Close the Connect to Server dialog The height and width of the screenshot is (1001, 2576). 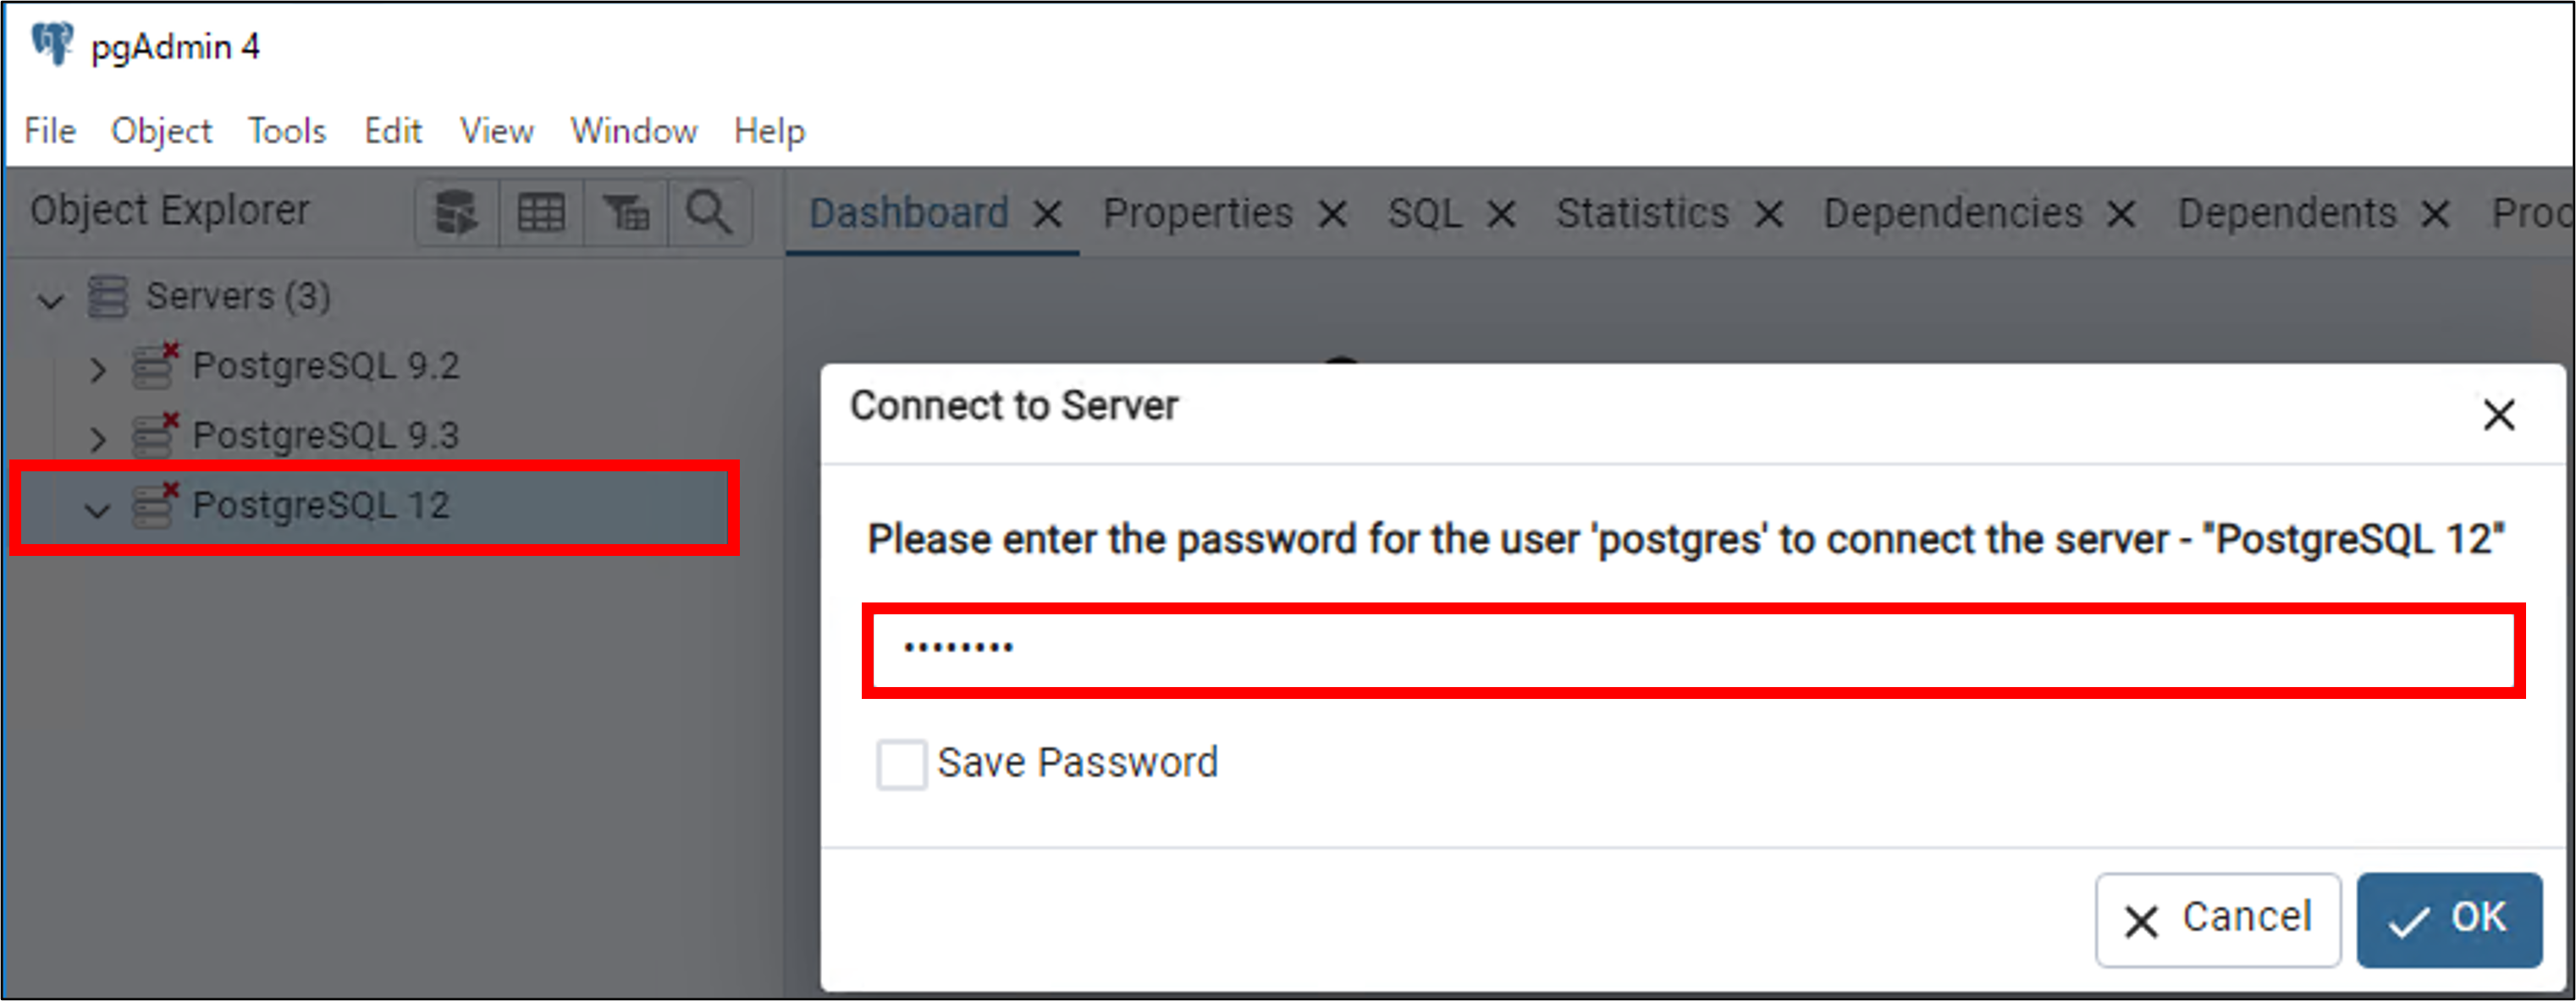click(x=2498, y=413)
